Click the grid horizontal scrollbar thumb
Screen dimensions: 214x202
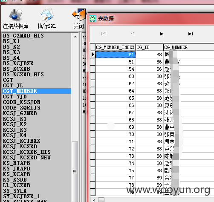pos(101,200)
